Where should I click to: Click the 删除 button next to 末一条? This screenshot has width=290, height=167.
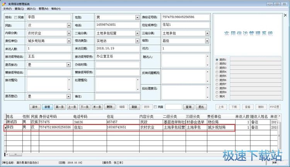coord(110,107)
